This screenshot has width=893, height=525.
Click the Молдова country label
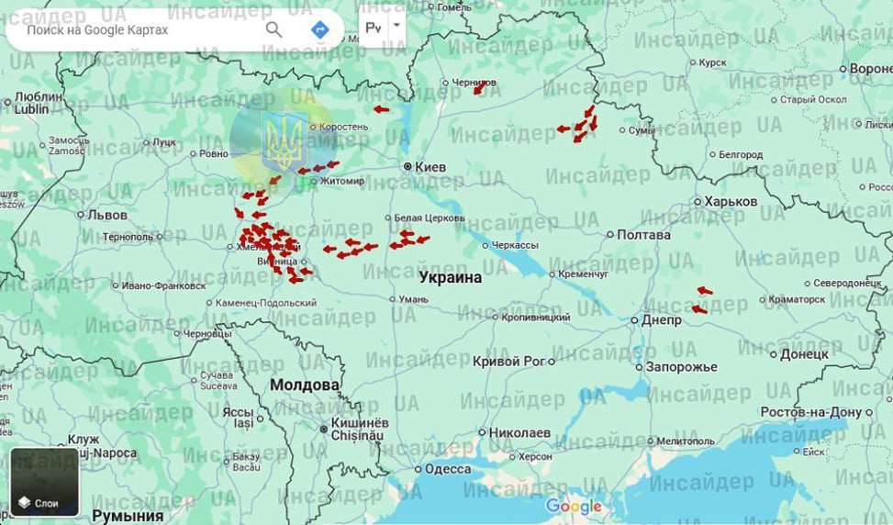point(304,385)
